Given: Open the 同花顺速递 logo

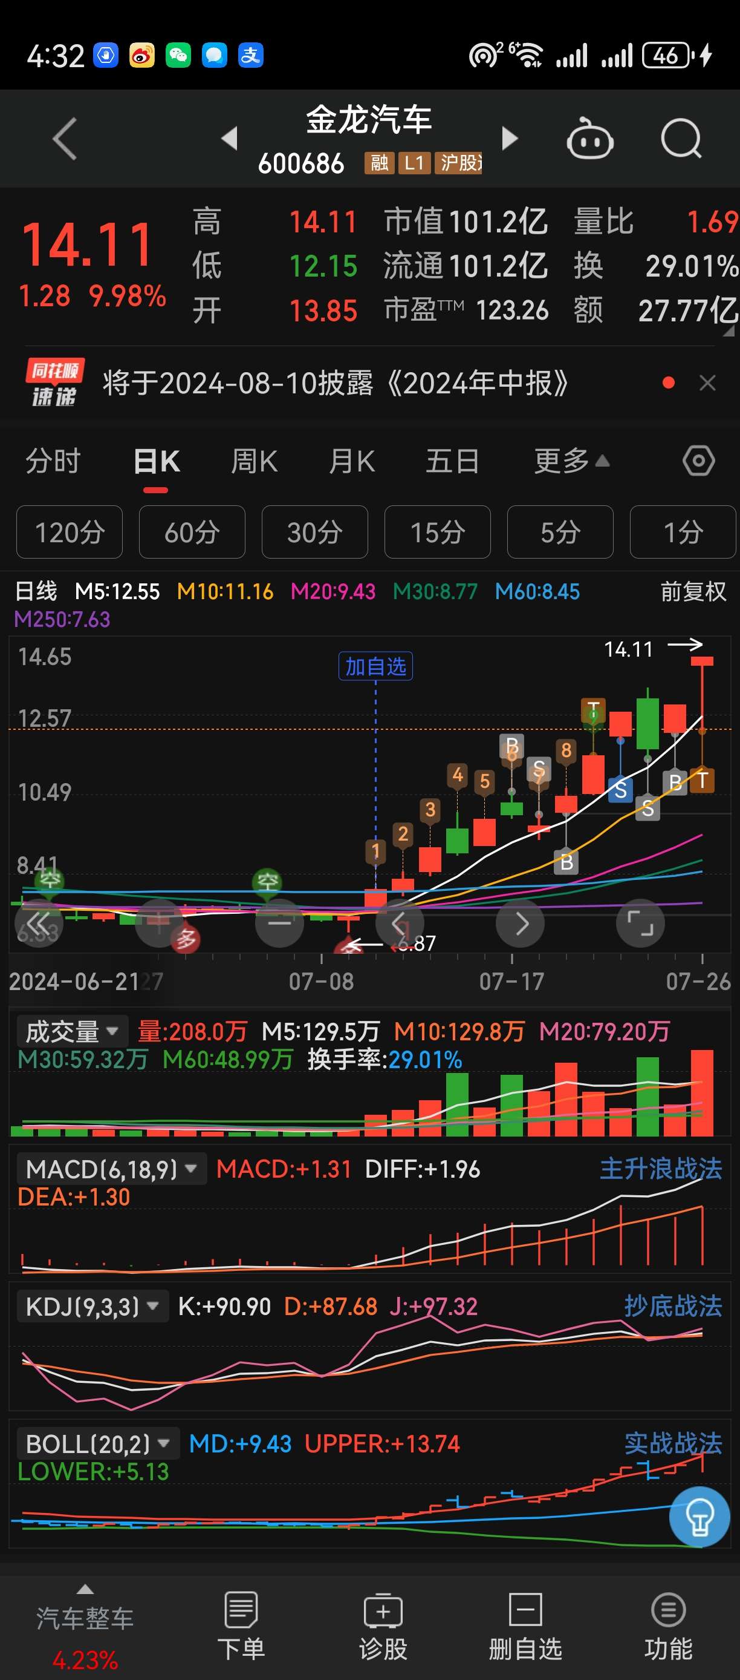Looking at the screenshot, I should 55,382.
